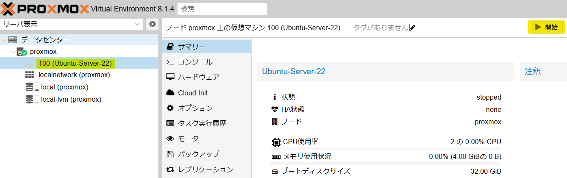The width and height of the screenshot is (567, 178).
Task: Open the サマリー tab
Action: [x=207, y=46]
